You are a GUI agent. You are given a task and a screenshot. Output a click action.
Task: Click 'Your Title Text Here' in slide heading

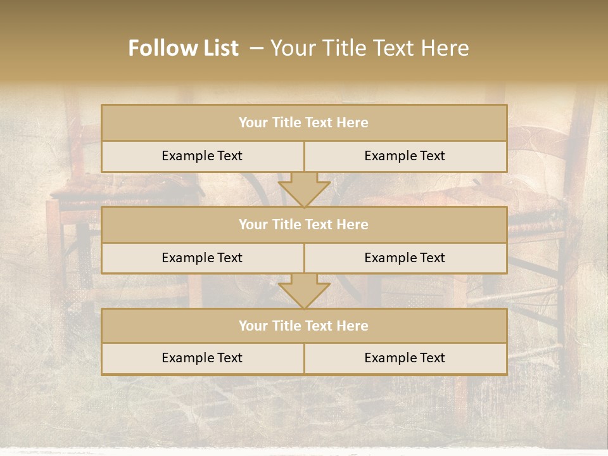(369, 48)
